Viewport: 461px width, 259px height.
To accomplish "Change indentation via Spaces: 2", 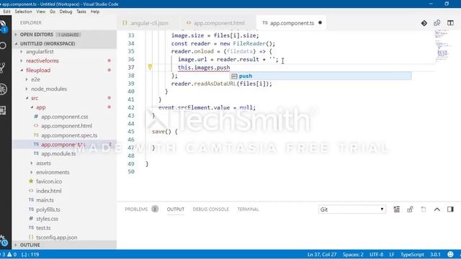I will 353,255.
